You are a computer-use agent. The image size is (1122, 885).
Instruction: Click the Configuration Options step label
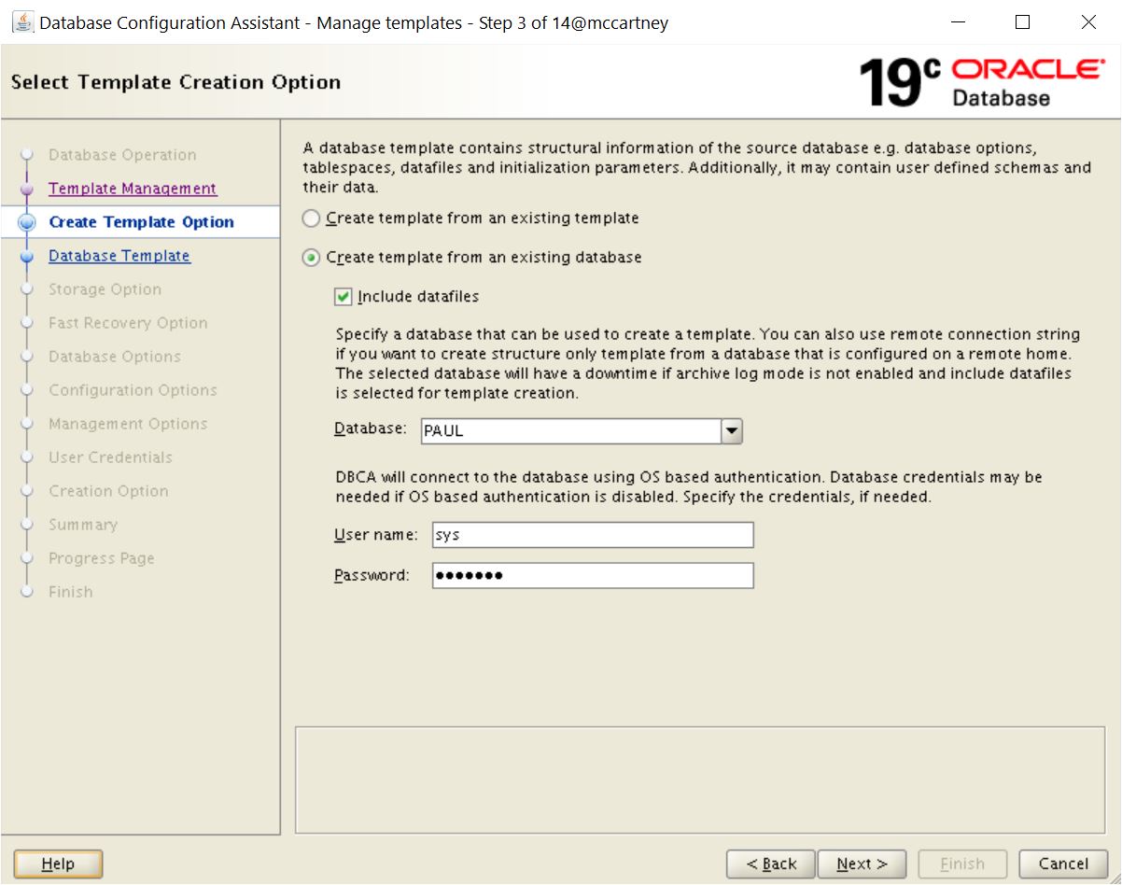(133, 390)
